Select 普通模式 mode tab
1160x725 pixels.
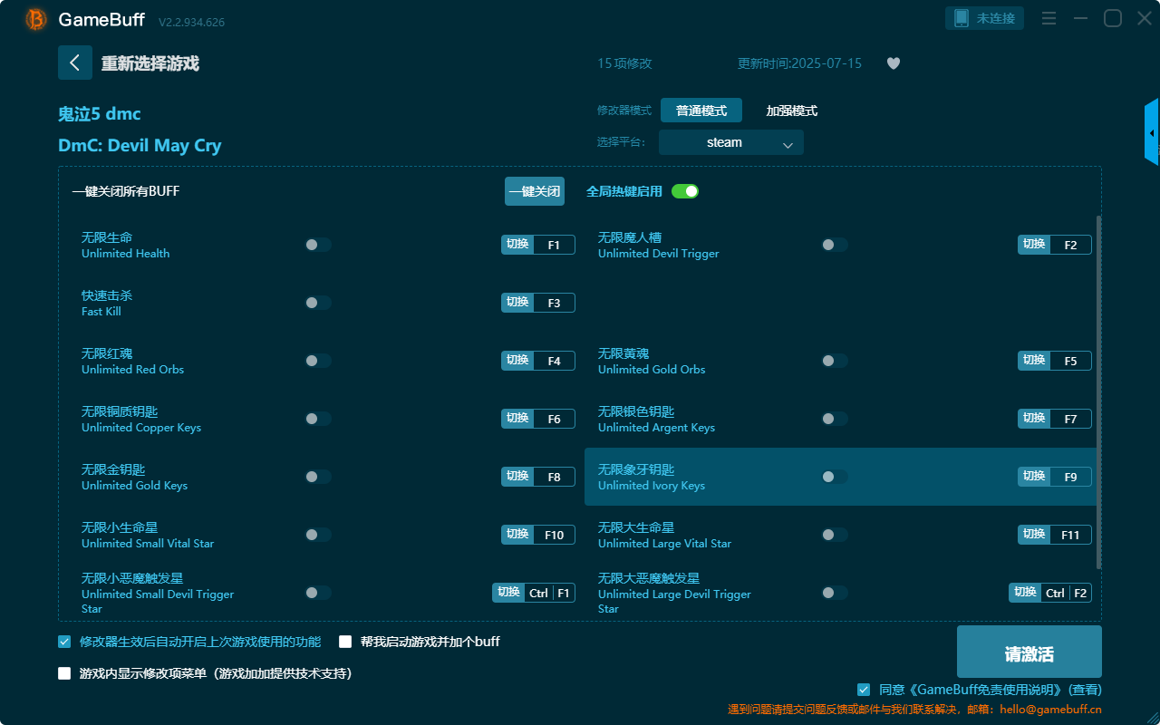[701, 111]
